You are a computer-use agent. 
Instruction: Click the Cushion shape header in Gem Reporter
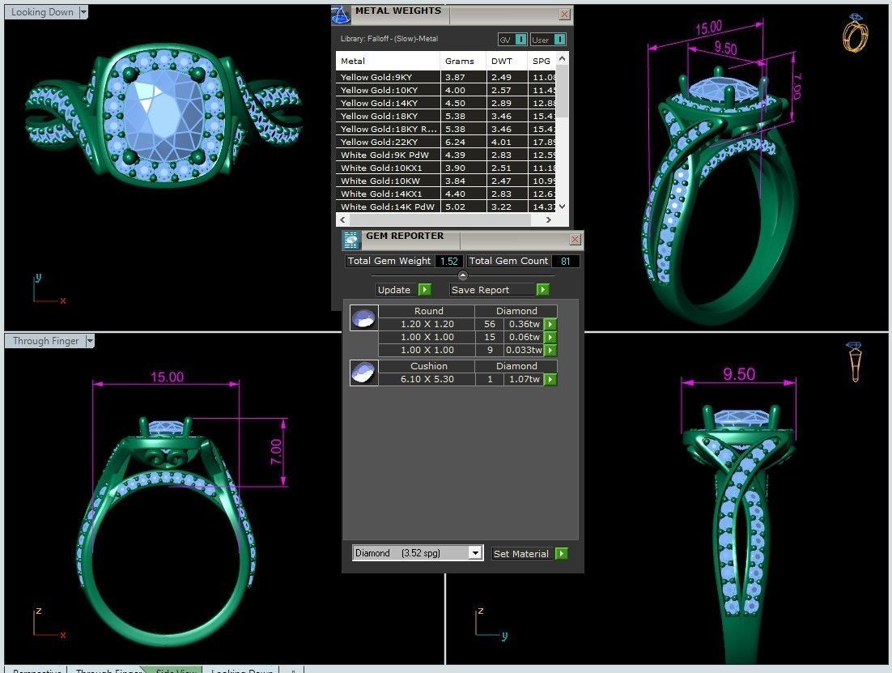click(427, 366)
